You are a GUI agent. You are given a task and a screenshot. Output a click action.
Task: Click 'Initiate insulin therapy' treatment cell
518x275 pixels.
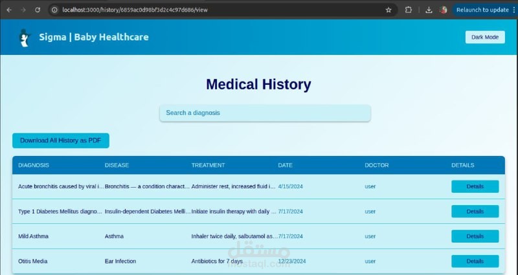(x=234, y=212)
